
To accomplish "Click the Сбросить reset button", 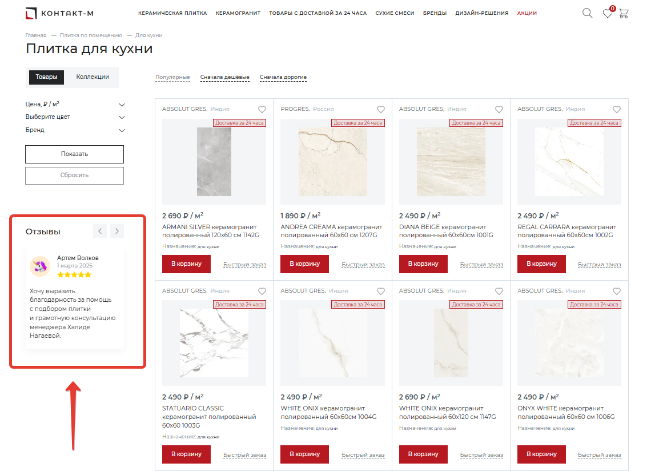I will point(74,175).
